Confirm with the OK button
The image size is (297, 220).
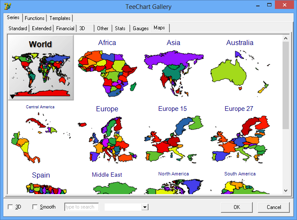pos(237,207)
